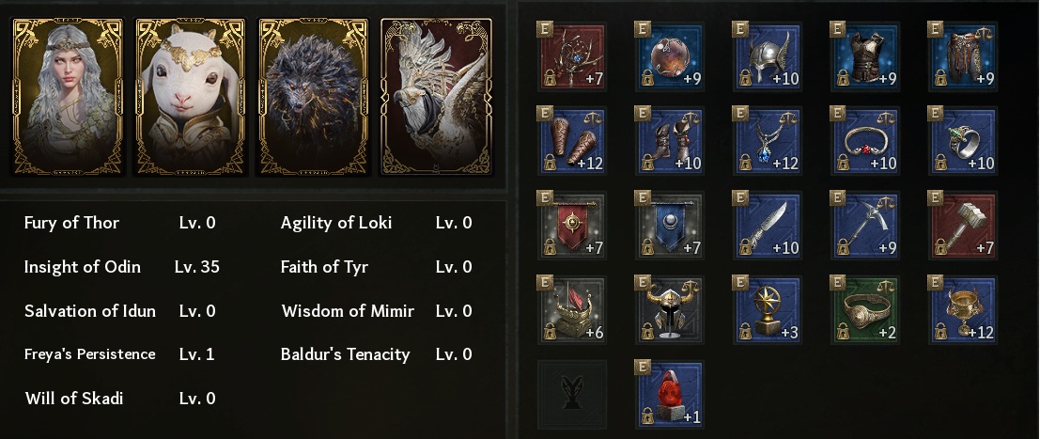Open the winged griffin card
The height and width of the screenshot is (439, 1040).
click(436, 97)
